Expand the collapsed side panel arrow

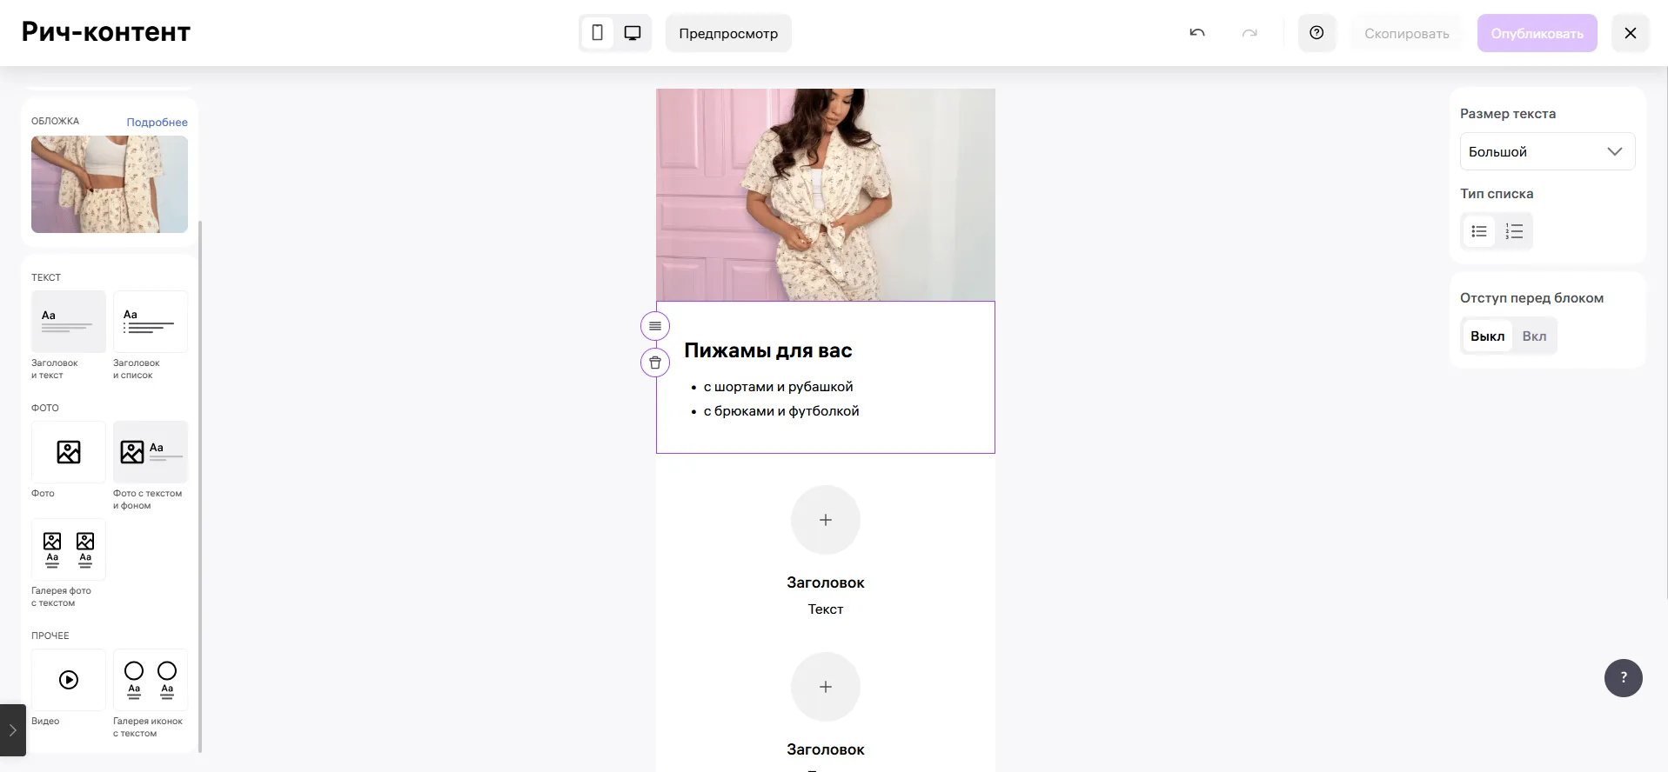12,730
